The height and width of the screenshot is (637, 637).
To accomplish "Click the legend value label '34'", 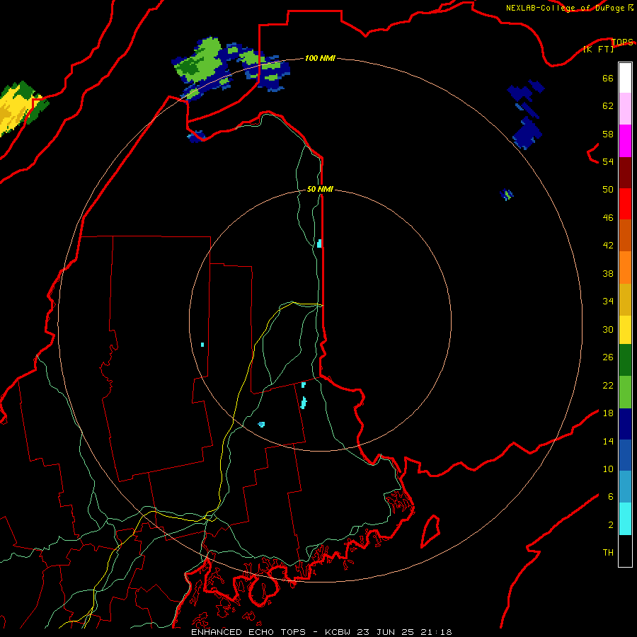I will pos(608,301).
